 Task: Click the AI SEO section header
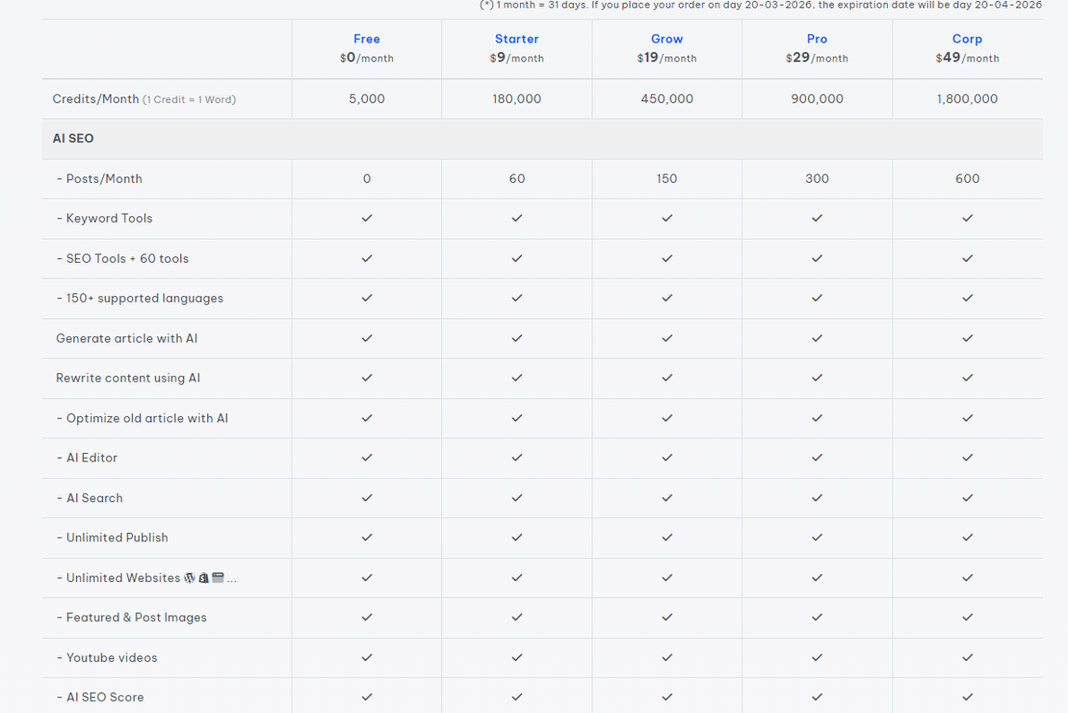pyautogui.click(x=72, y=138)
